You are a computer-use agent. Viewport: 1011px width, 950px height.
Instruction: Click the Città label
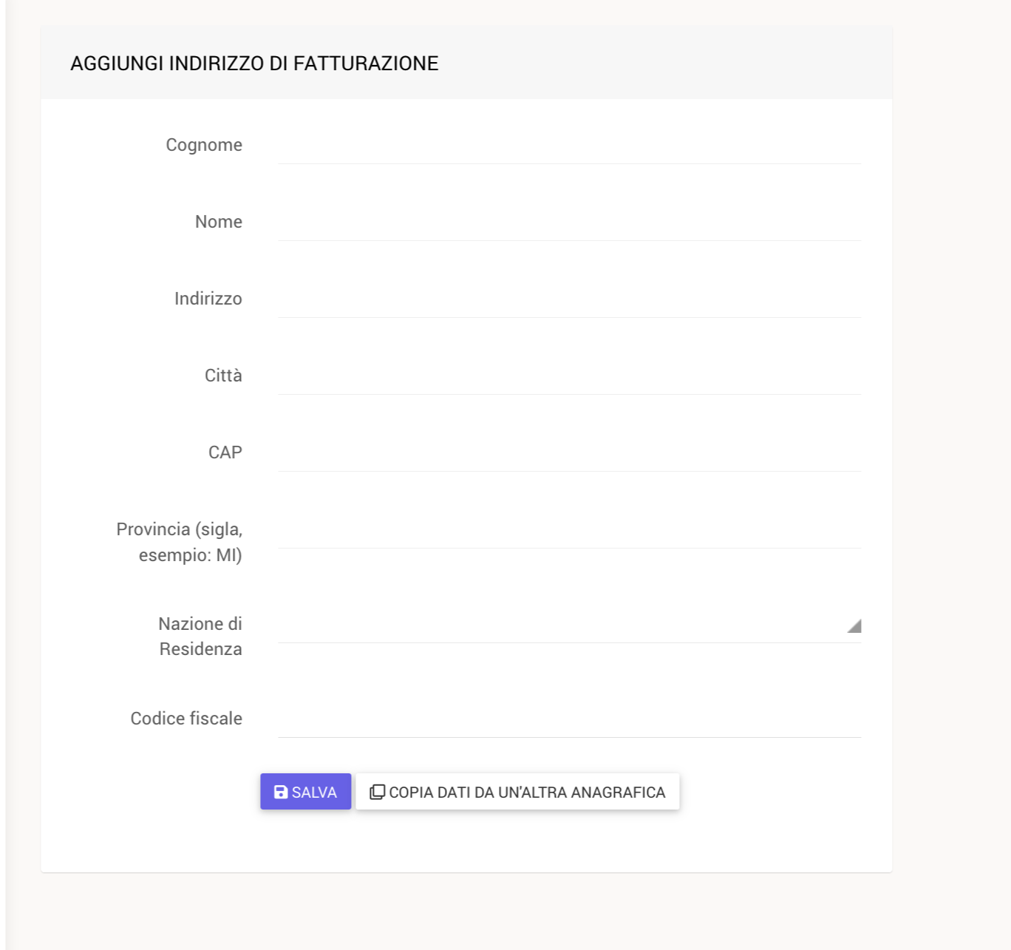[223, 376]
